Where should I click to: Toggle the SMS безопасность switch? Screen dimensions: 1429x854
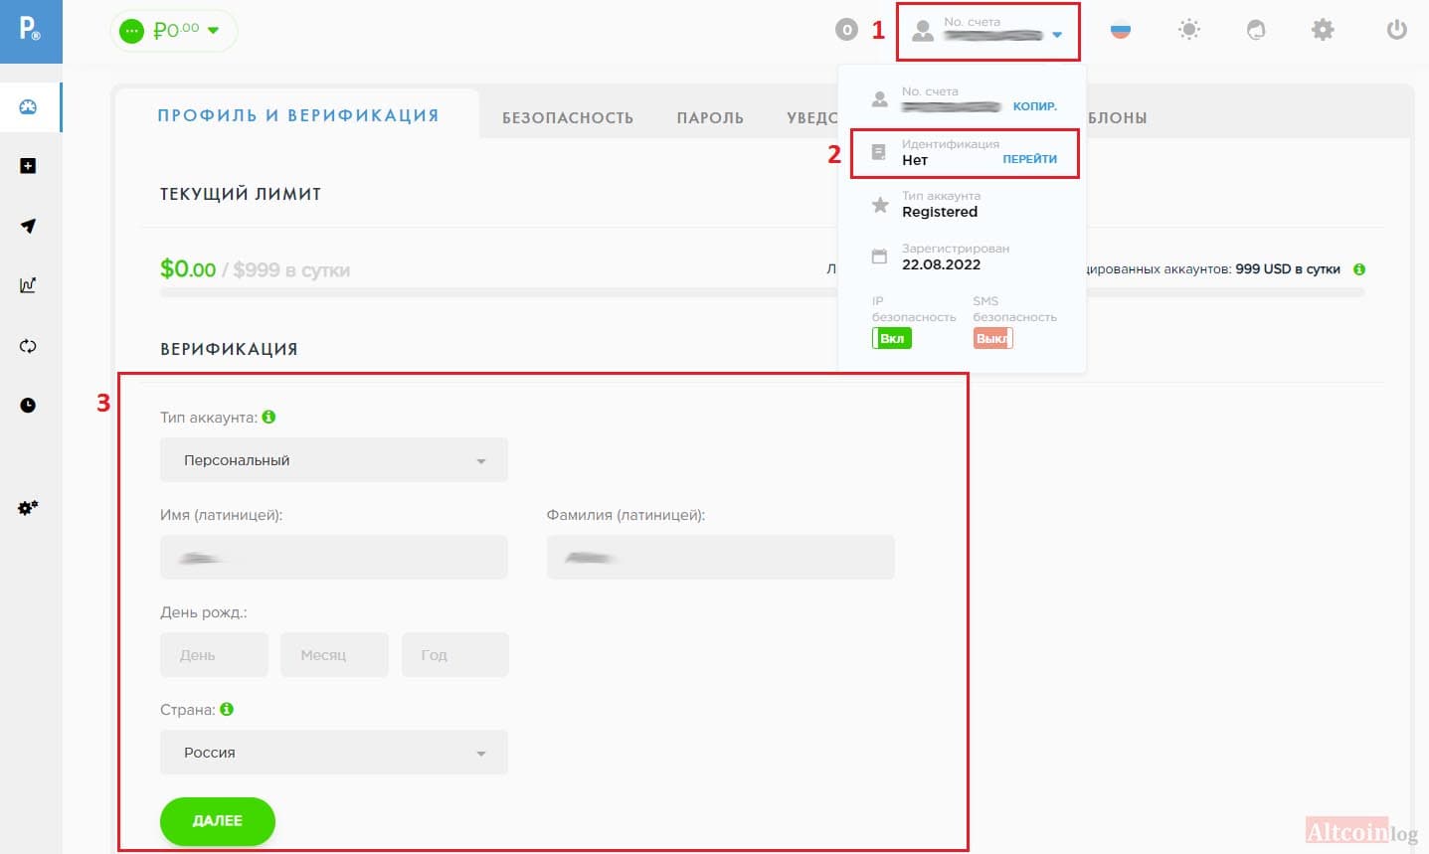pos(992,339)
